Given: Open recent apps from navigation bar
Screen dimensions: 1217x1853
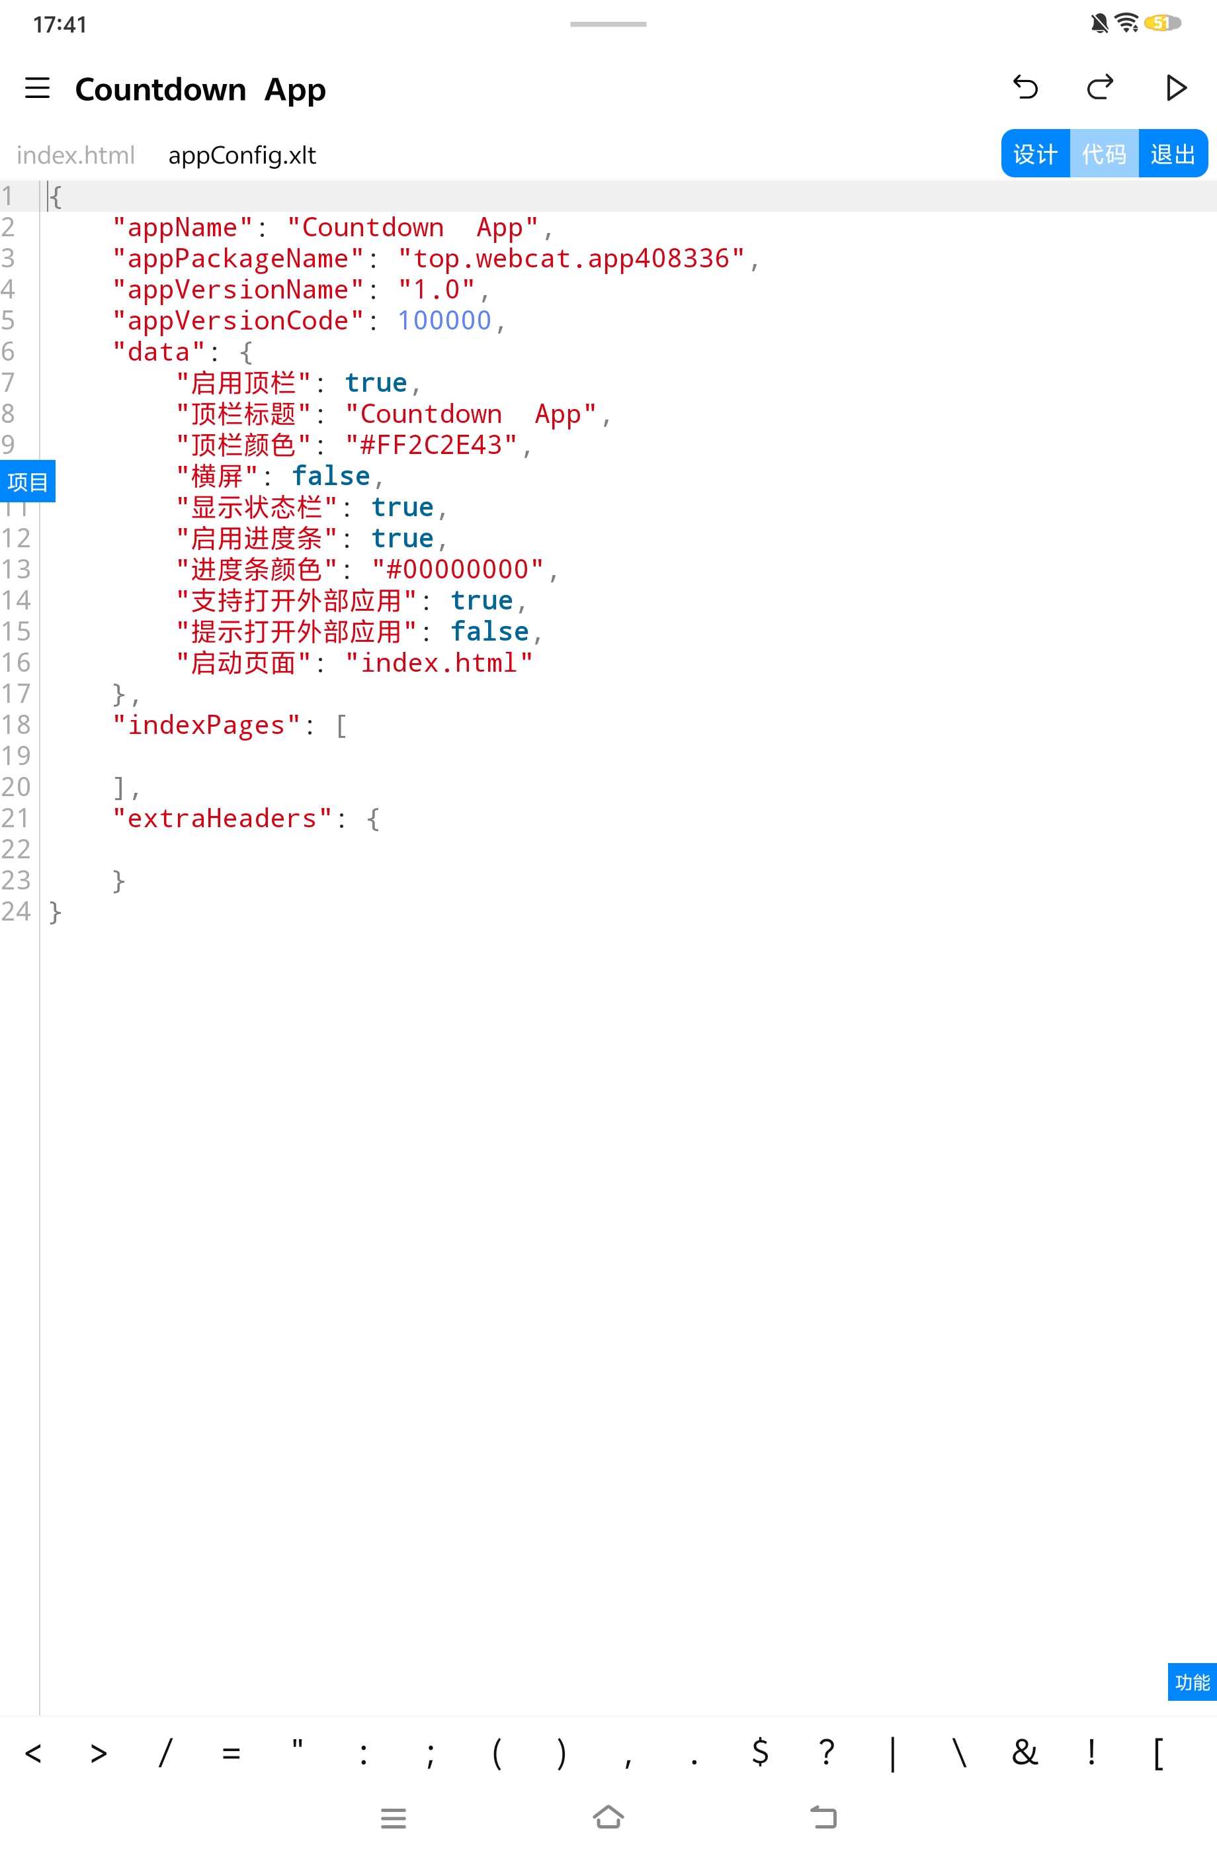Looking at the screenshot, I should point(393,1817).
